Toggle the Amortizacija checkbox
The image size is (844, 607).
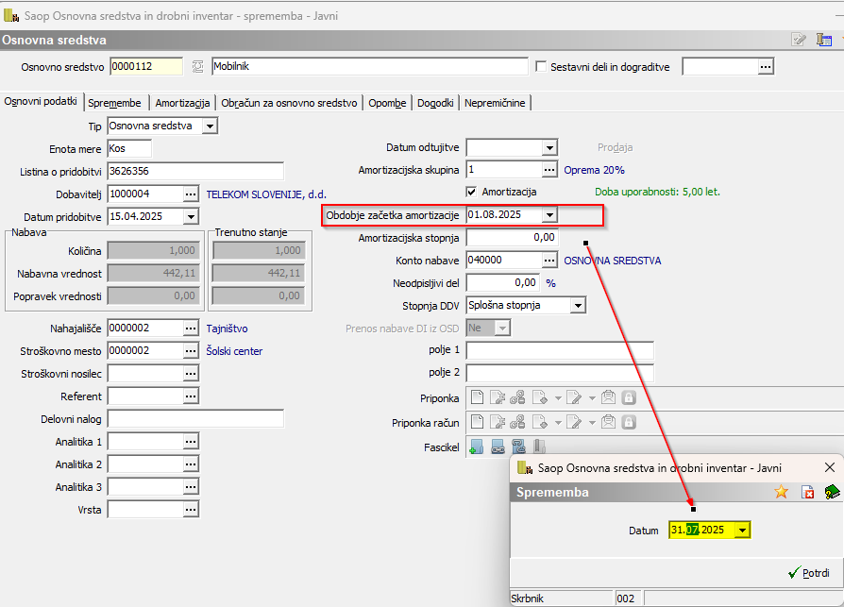472,192
